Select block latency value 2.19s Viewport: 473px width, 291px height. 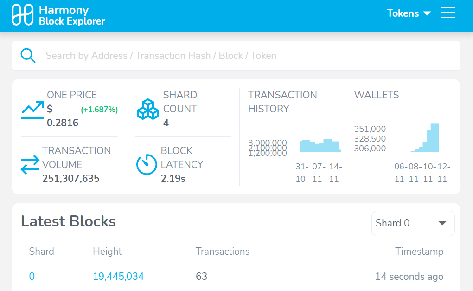click(173, 178)
